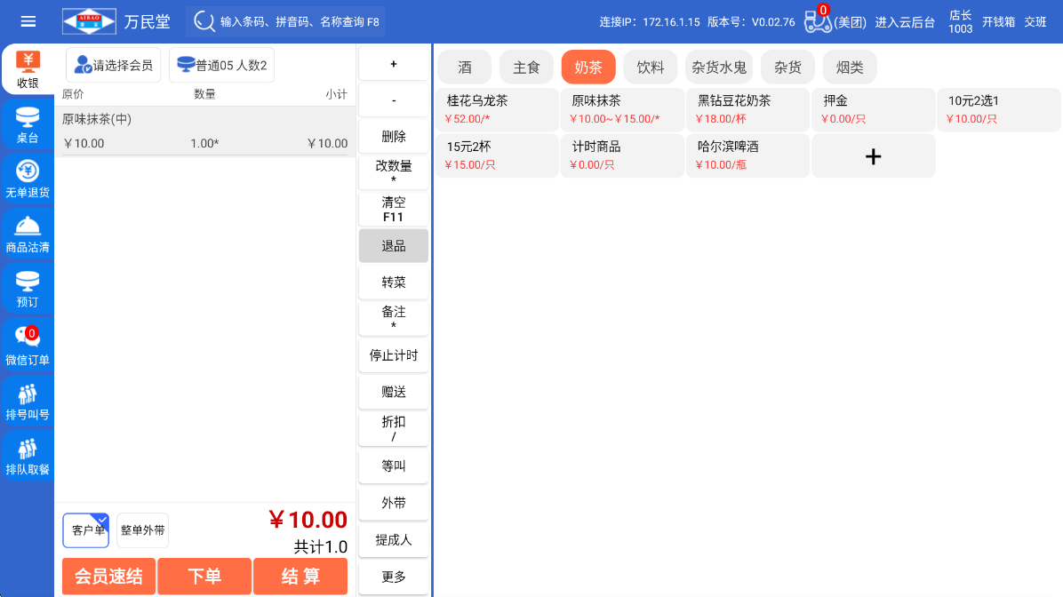
Task: Open the 普通05 table guest selector
Action: 222,65
